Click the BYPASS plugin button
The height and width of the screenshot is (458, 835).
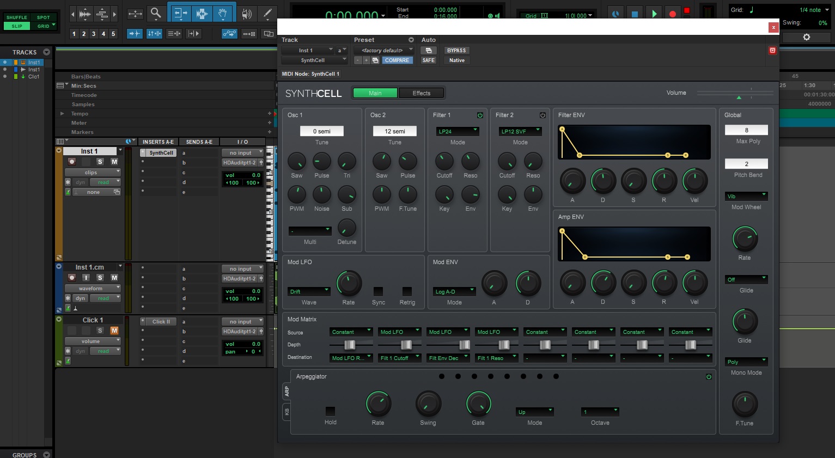pyautogui.click(x=456, y=50)
